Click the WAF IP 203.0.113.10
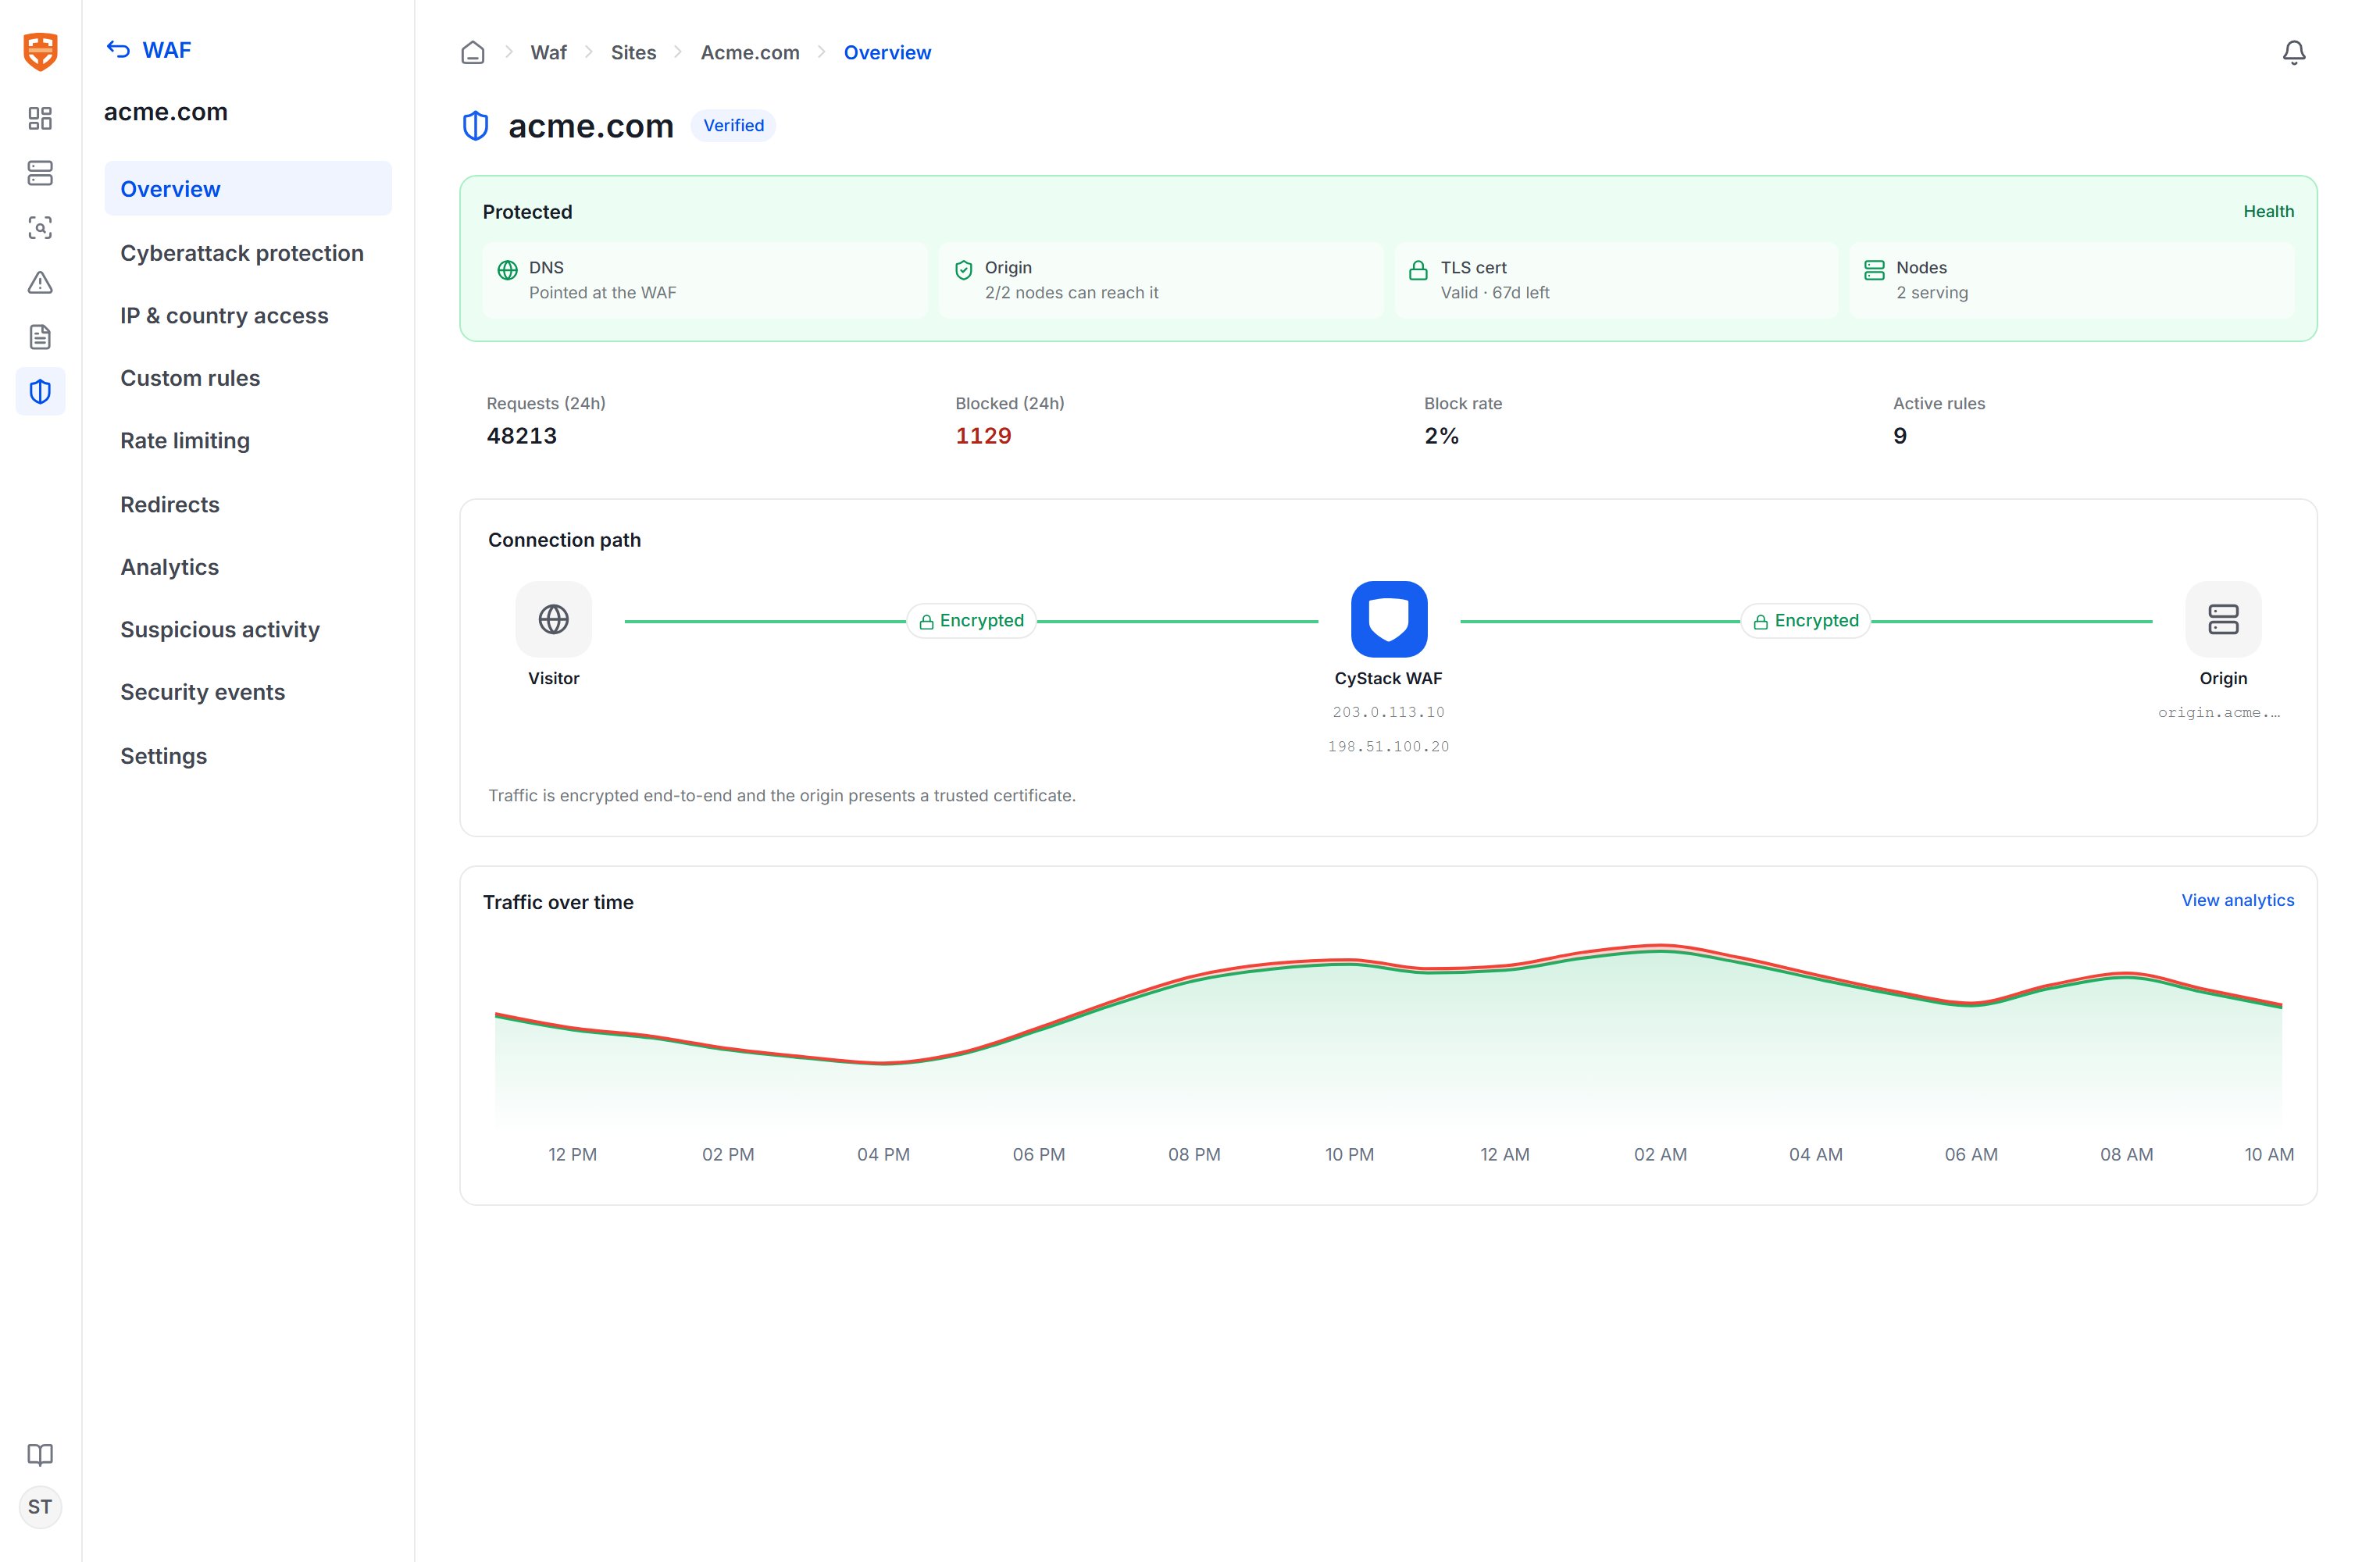2362x1562 pixels. (x=1388, y=712)
